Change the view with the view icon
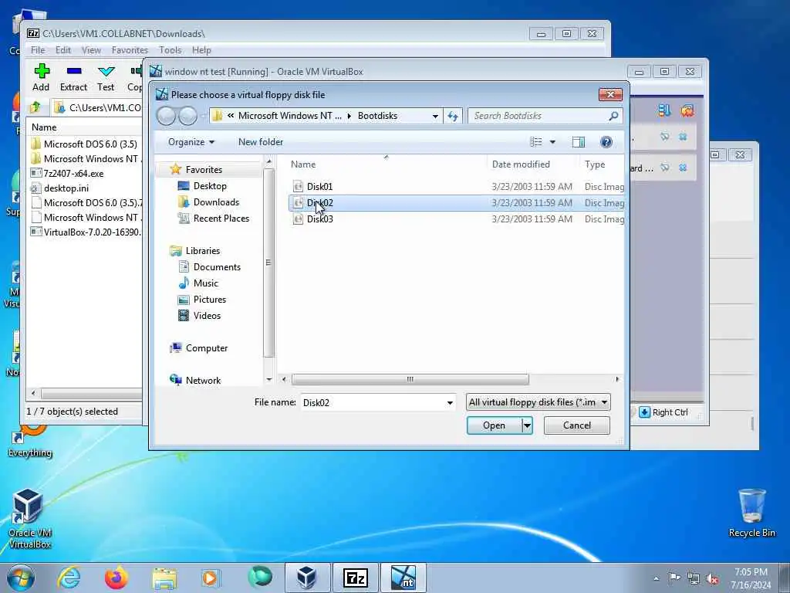The image size is (790, 593). pos(536,142)
